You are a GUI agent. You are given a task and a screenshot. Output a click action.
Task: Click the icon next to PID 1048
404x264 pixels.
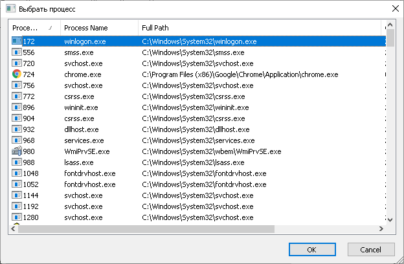(x=17, y=173)
